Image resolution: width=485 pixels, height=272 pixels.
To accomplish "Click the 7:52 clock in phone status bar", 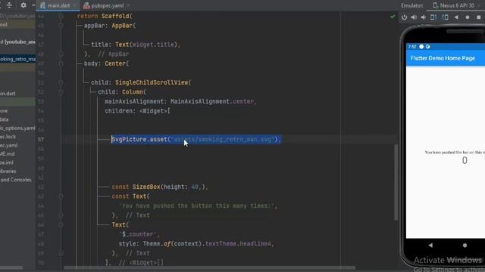I will tap(412, 47).
